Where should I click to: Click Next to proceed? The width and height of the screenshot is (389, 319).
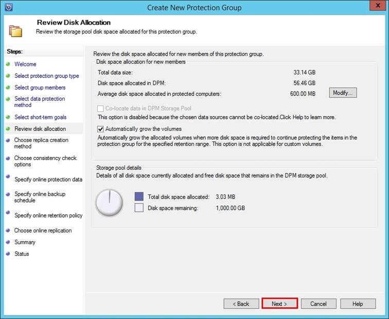(x=279, y=304)
